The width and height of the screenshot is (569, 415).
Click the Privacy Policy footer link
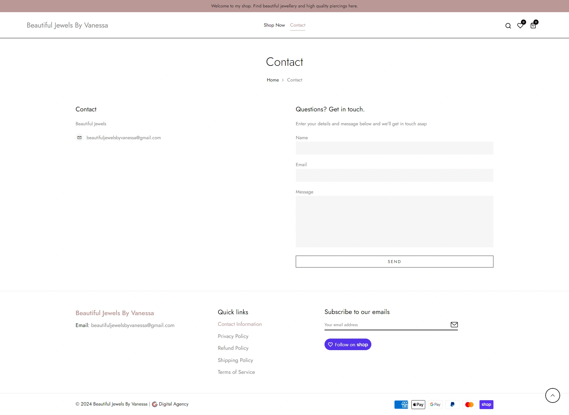click(x=233, y=336)
